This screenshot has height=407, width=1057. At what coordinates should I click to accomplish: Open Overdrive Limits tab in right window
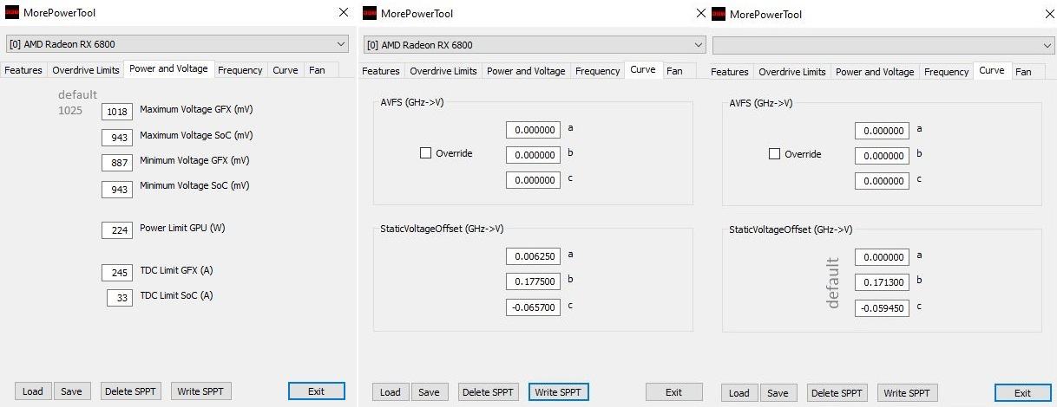coord(792,72)
